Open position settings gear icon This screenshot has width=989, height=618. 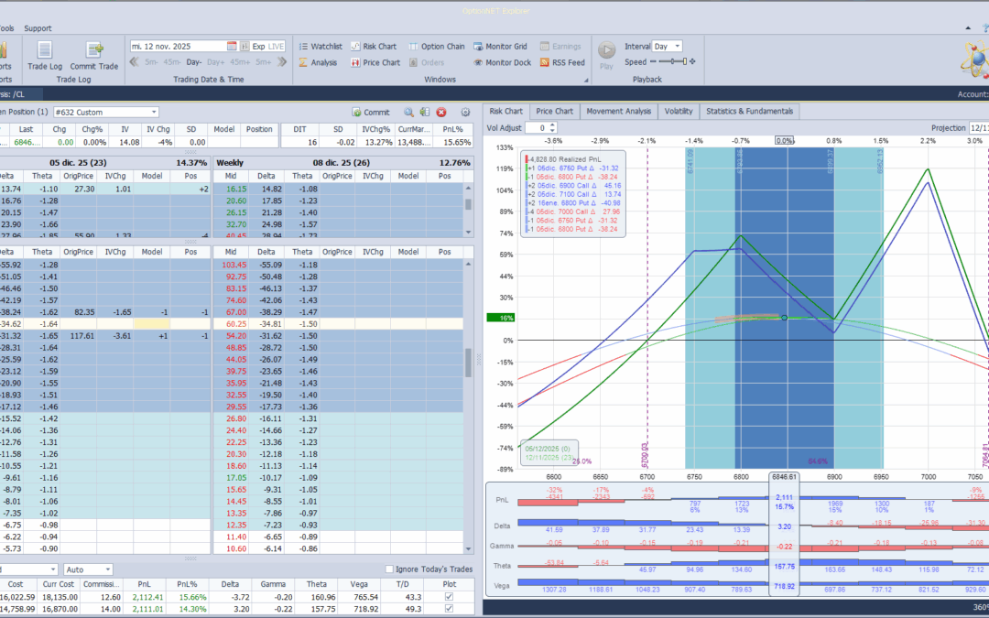(465, 112)
